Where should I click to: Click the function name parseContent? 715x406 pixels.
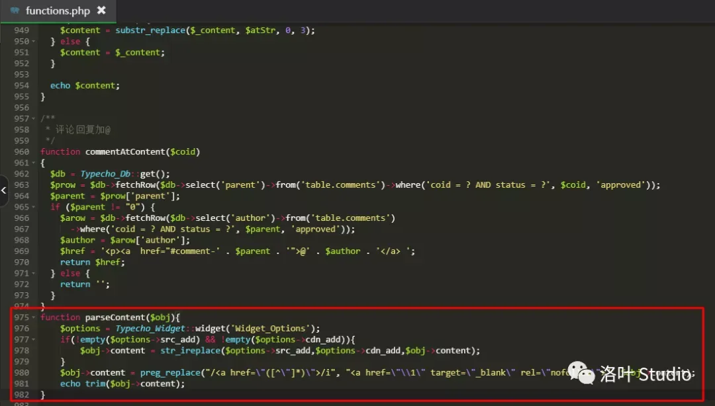coord(115,317)
